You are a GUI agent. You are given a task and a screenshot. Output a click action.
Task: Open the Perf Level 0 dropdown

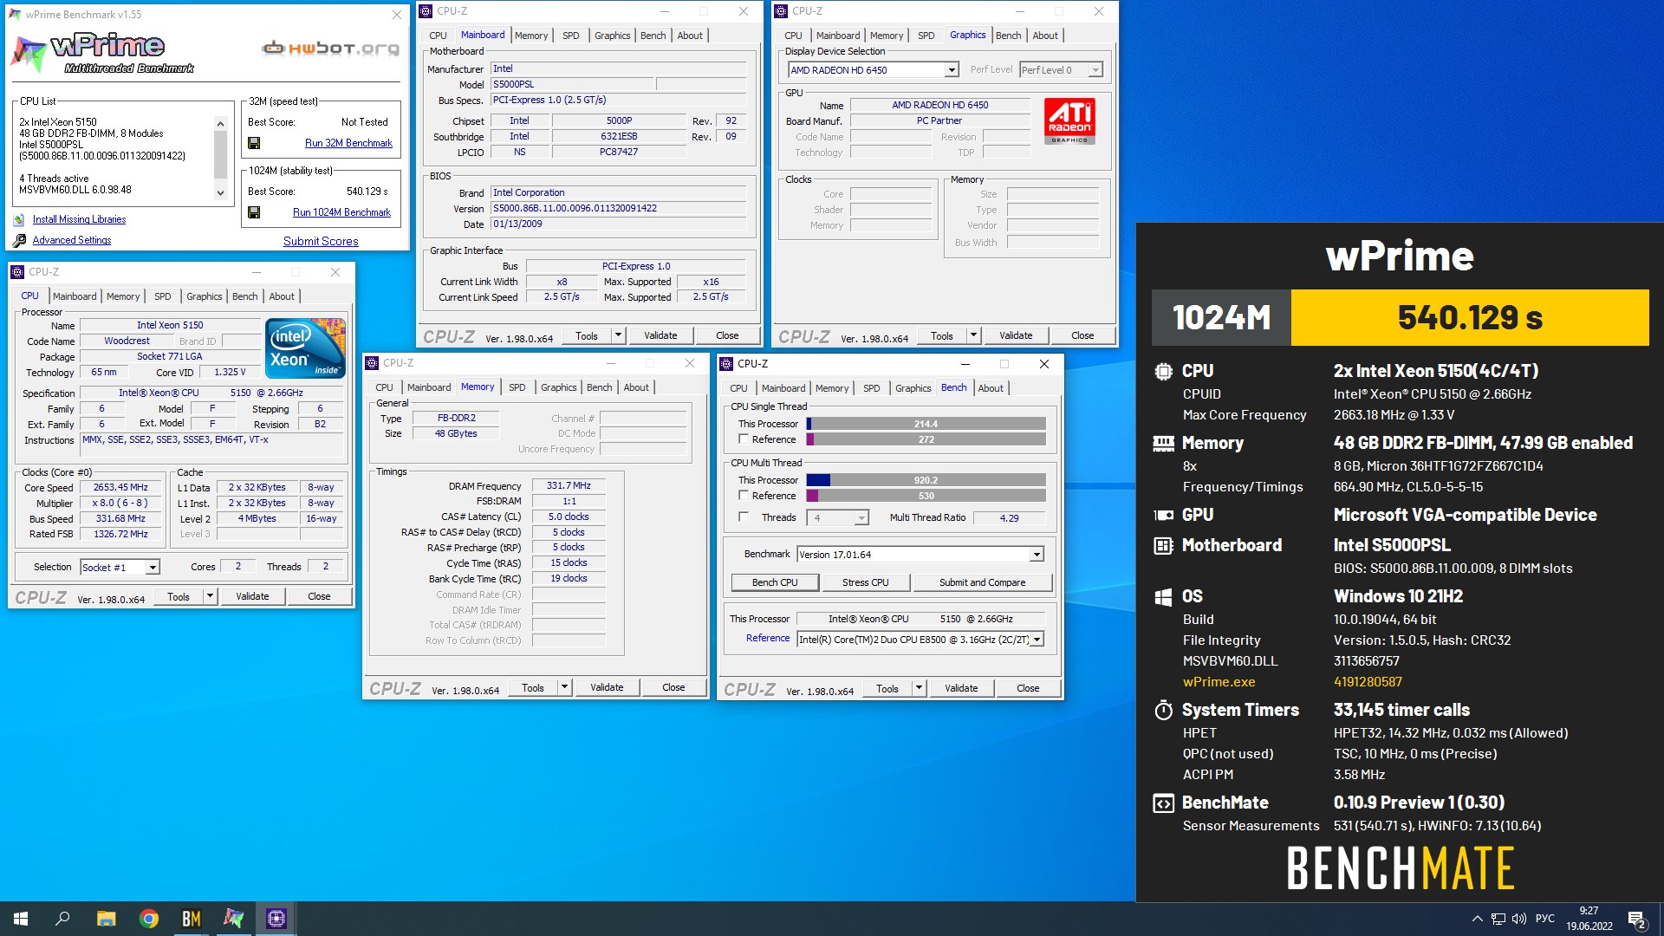click(1095, 70)
